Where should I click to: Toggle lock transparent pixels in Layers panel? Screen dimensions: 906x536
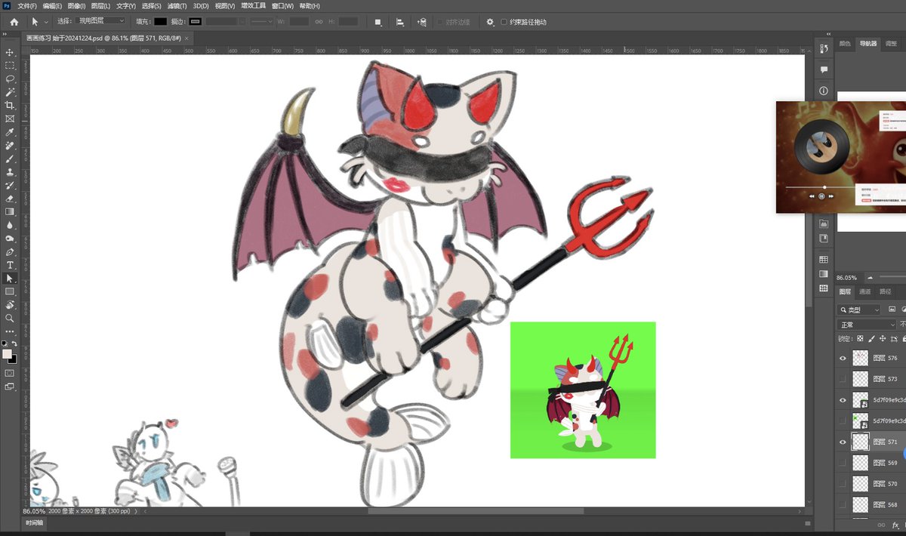tap(860, 339)
